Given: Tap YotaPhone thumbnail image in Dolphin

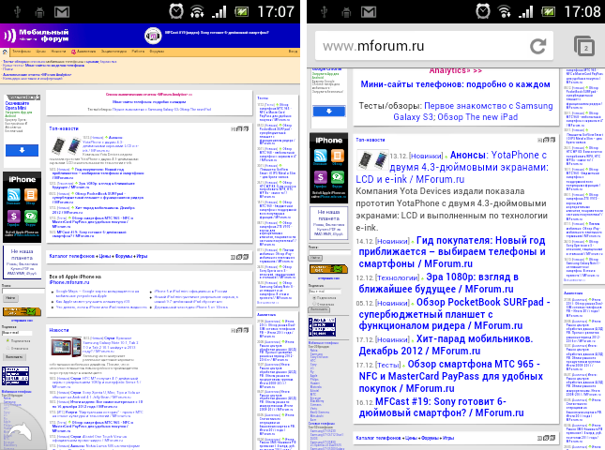Looking at the screenshot, I should tap(66, 145).
